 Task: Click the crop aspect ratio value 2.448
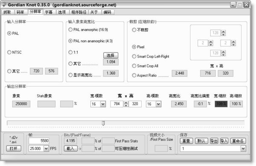click(180, 73)
